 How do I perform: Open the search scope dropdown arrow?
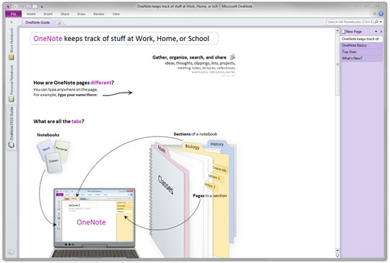pos(381,22)
